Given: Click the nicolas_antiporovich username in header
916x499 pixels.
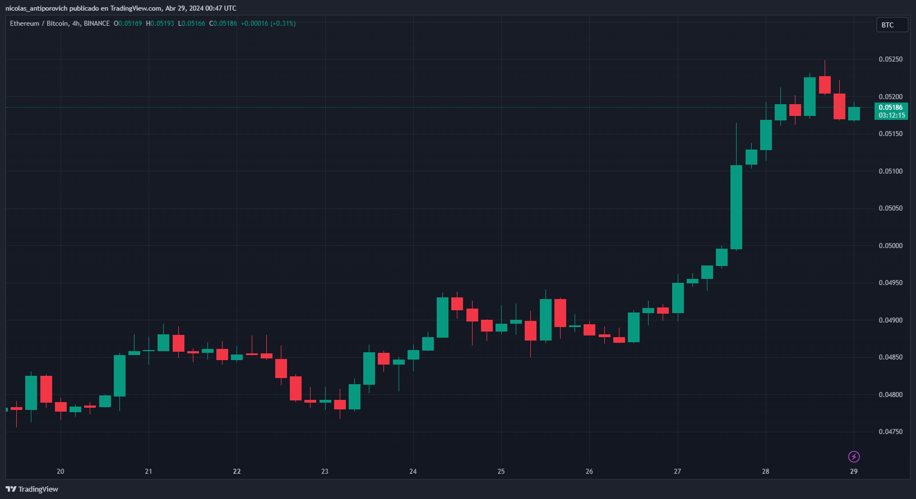Looking at the screenshot, I should (x=36, y=8).
